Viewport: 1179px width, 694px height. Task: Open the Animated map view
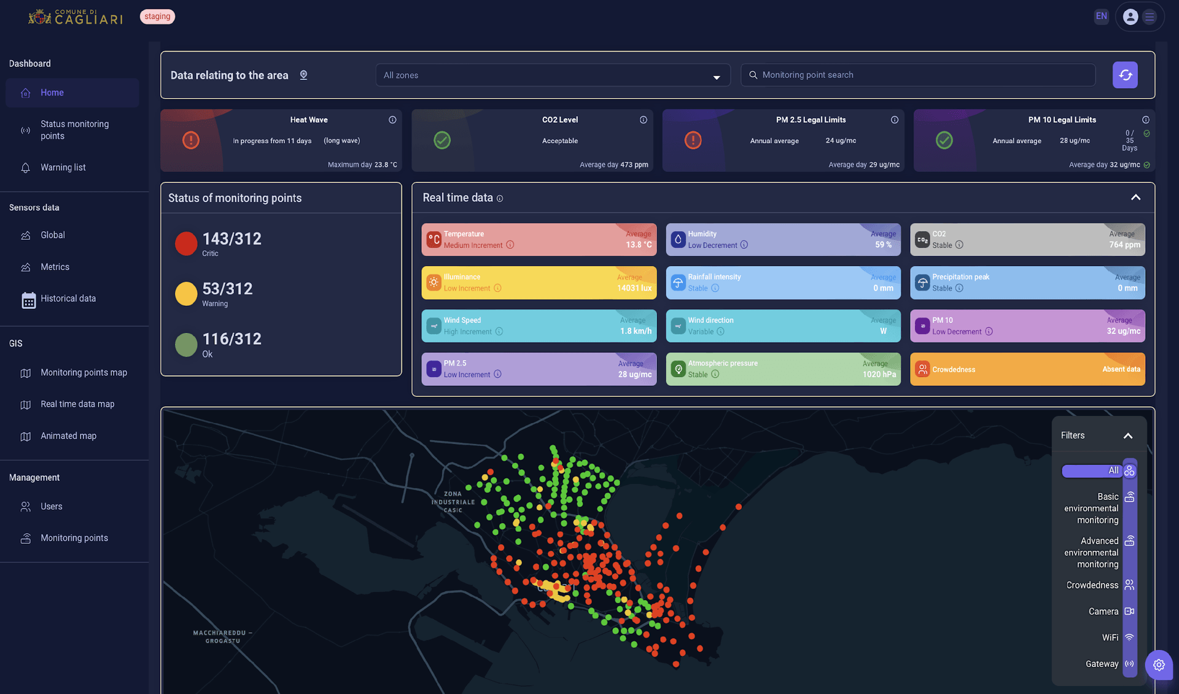(x=68, y=435)
